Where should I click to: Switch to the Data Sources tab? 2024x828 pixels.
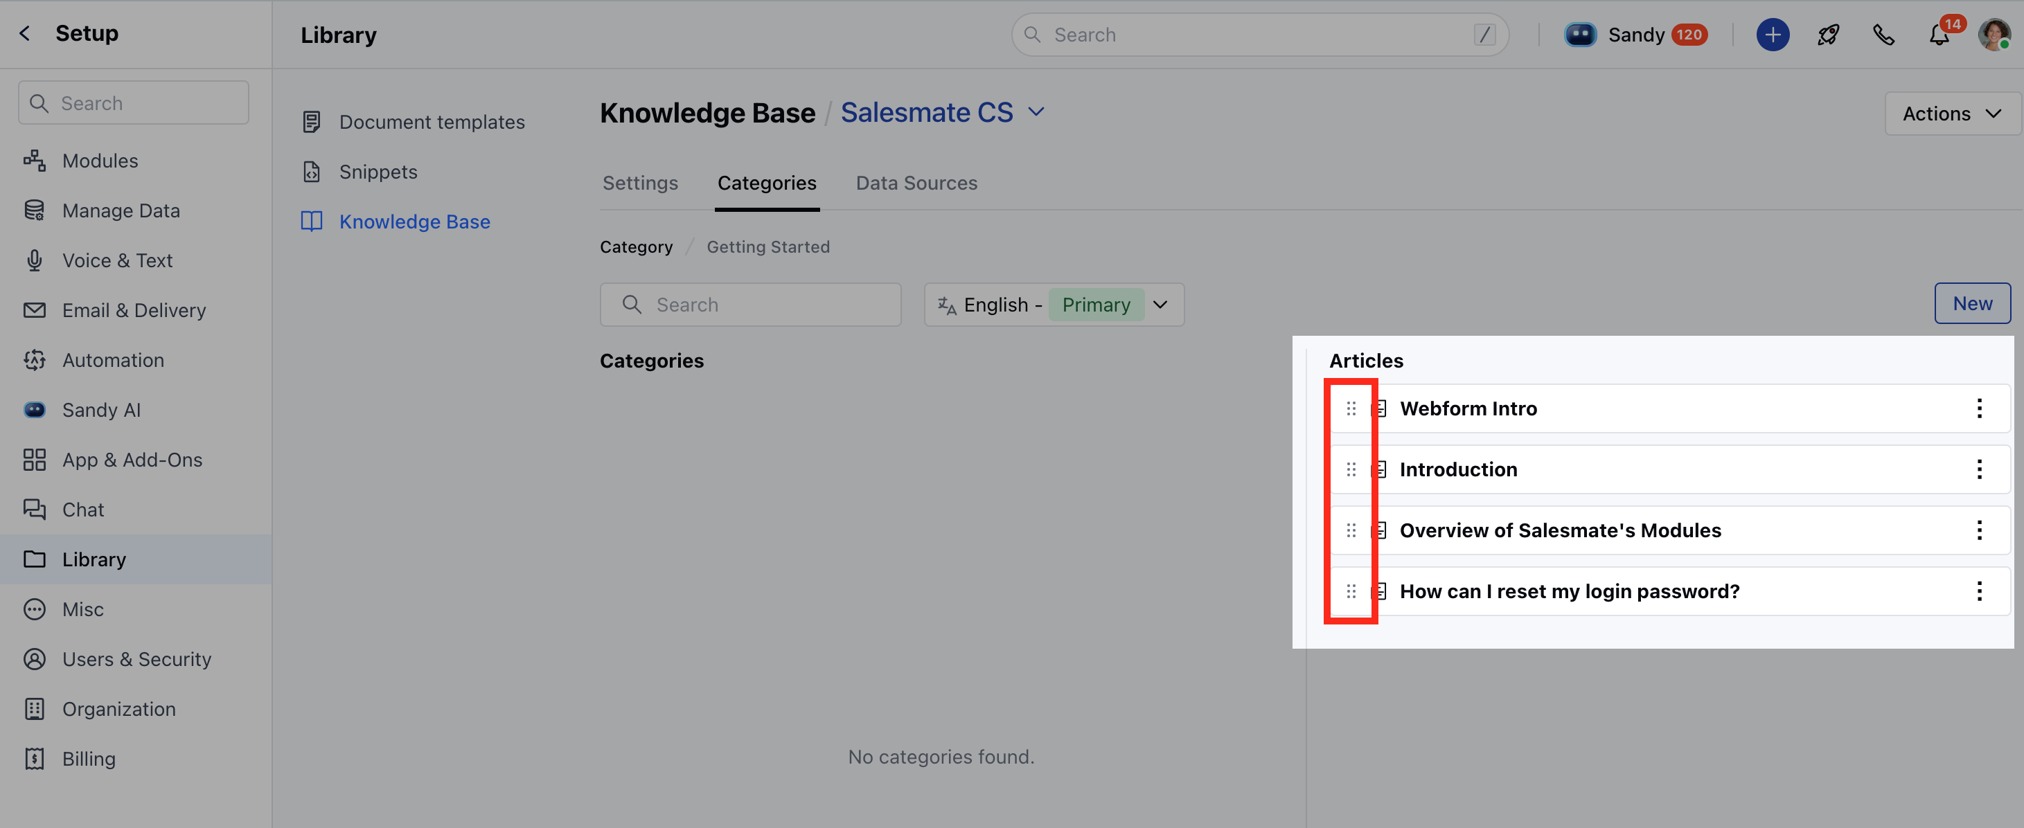click(x=916, y=183)
